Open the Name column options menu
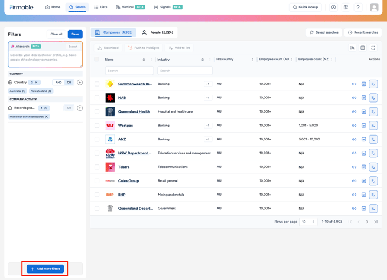 [x=151, y=60]
